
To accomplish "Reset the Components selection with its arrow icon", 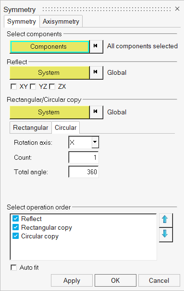I will [x=96, y=46].
